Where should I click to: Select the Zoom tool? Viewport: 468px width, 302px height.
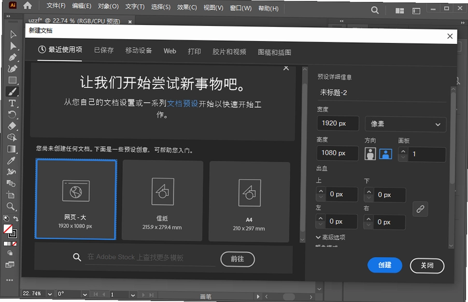point(11,206)
